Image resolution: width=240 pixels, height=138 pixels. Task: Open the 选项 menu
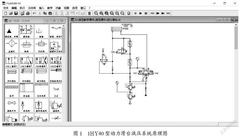point(75,8)
